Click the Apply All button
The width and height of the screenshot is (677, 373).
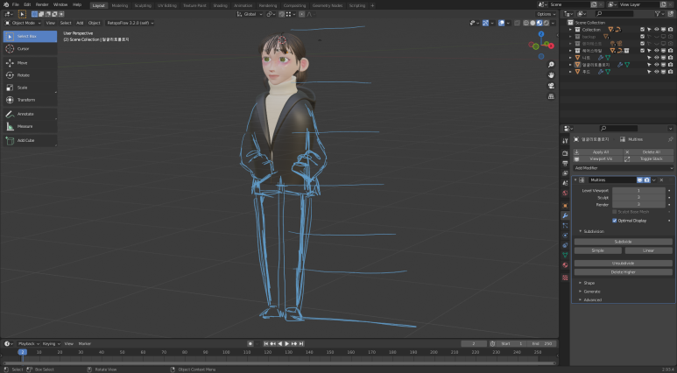(x=598, y=152)
